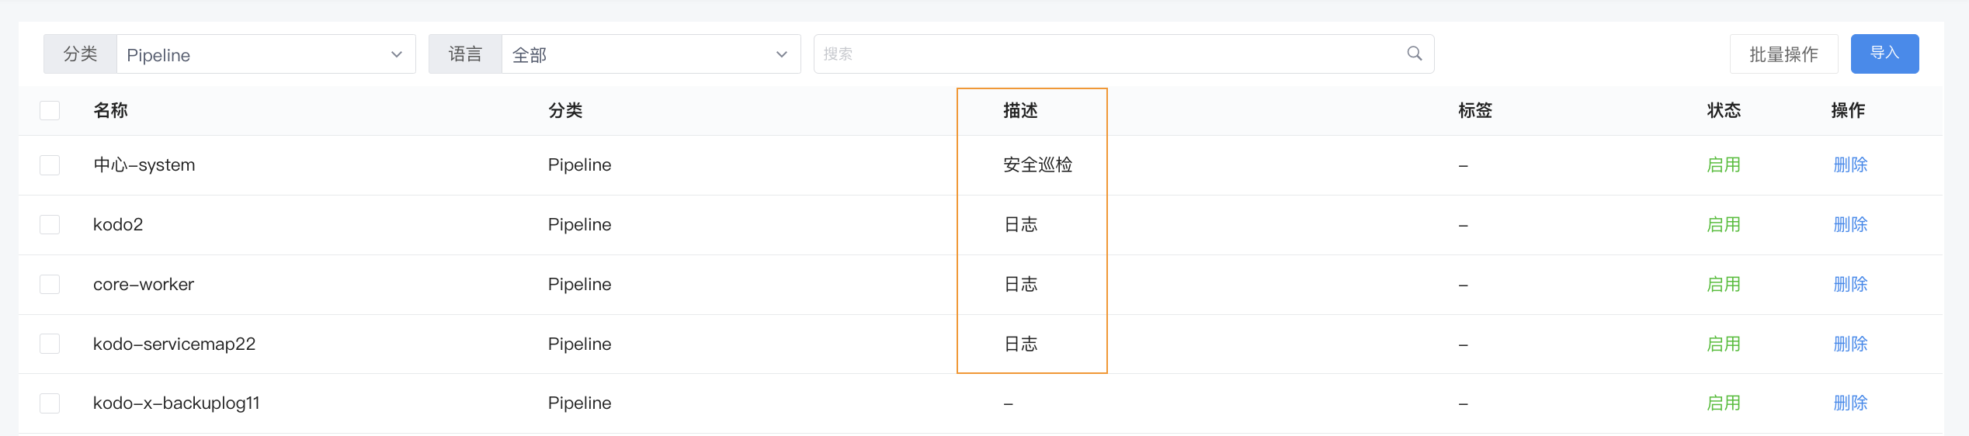Expand the Pipeline category dropdown arrow

pyautogui.click(x=397, y=54)
